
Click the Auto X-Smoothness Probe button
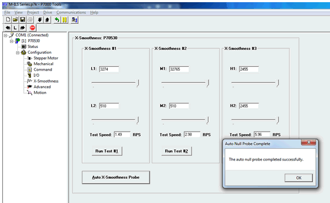[116, 177]
